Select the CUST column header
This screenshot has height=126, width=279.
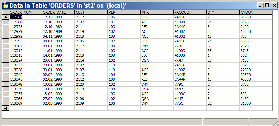click(x=91, y=12)
